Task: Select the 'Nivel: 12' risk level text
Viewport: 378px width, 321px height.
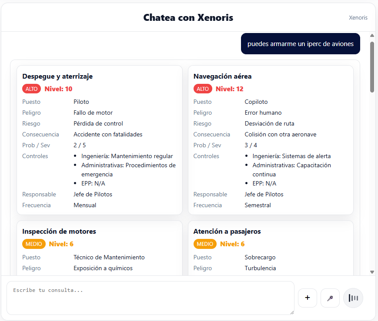Action: coord(230,89)
